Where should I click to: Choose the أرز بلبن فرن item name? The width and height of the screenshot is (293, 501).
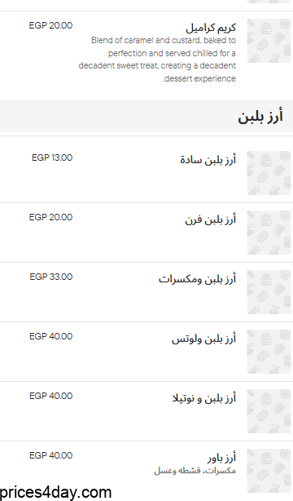click(x=211, y=219)
